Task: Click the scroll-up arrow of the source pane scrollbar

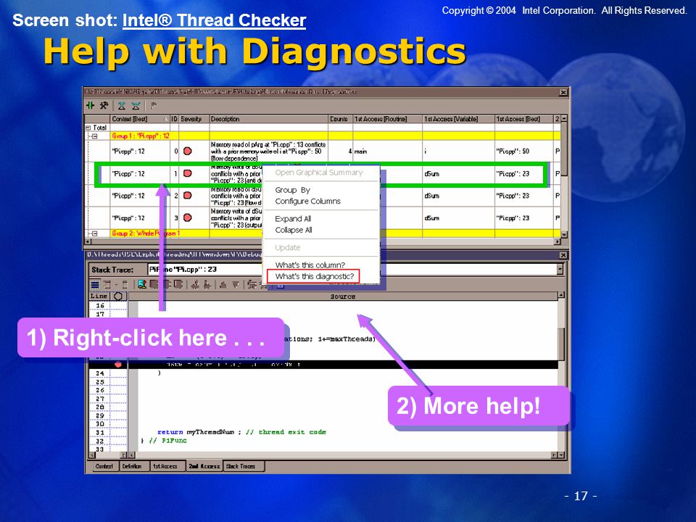Action: [x=561, y=295]
